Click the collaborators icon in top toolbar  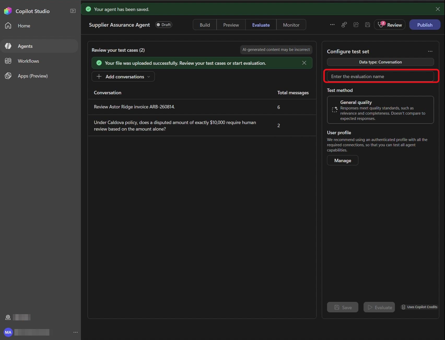[344, 25]
